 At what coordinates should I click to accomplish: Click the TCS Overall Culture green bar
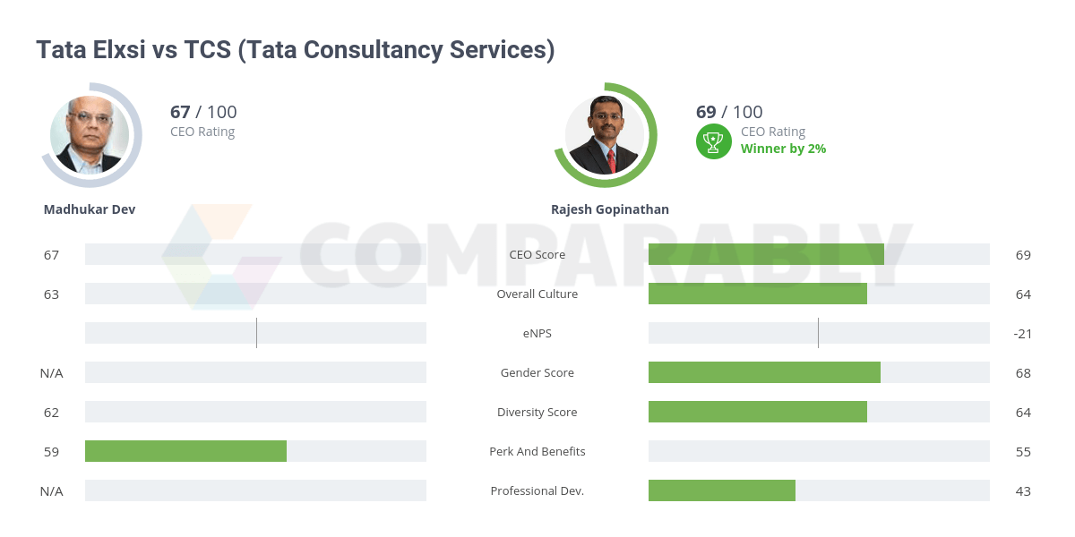coord(758,294)
